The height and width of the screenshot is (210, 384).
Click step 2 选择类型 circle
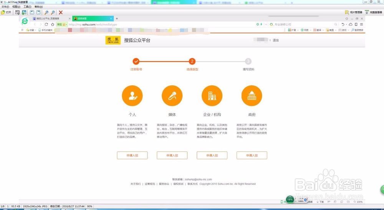(x=192, y=61)
